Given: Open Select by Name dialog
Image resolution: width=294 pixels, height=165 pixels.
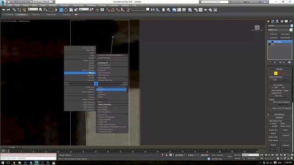Looking at the screenshot, I should [x=45, y=10].
